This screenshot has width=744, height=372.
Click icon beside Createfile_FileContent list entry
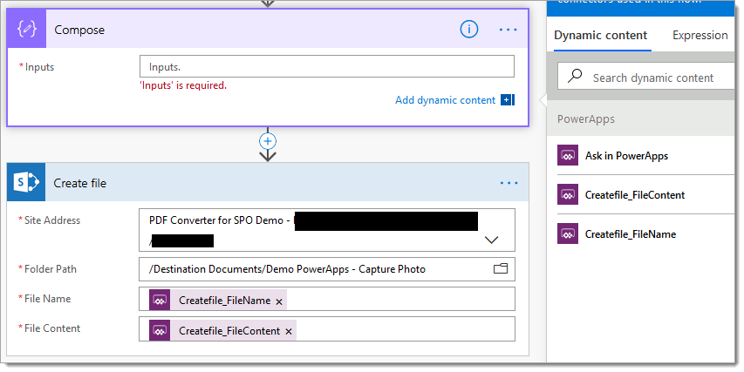568,194
